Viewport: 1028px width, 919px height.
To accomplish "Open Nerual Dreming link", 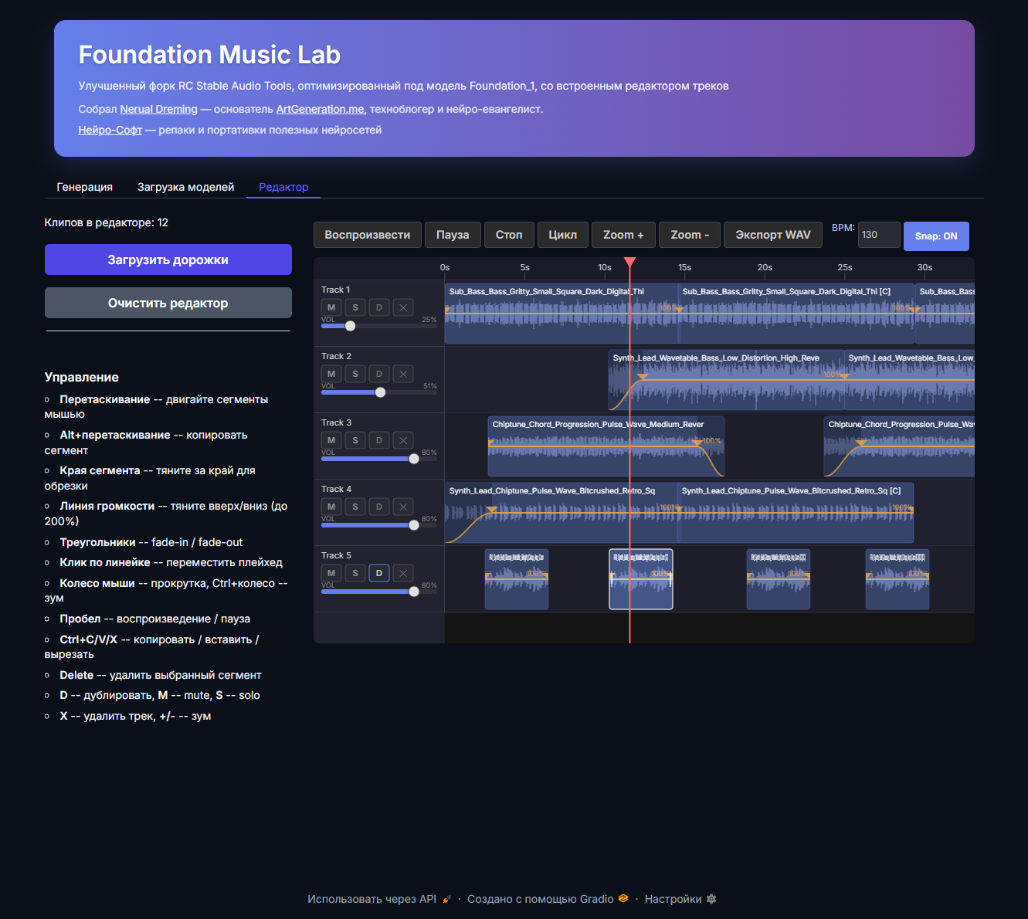I will click(x=158, y=109).
